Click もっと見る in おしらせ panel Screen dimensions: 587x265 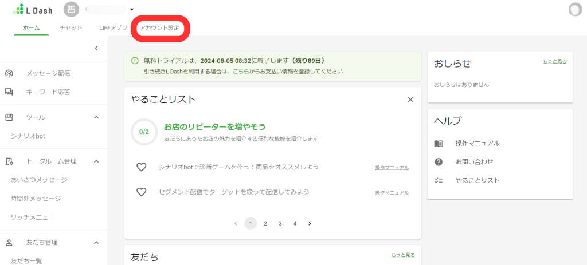555,61
